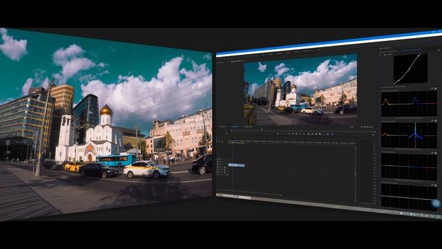The height and width of the screenshot is (249, 442).
Task: Open the Windows Start button on the taskbar
Action: [x=218, y=195]
